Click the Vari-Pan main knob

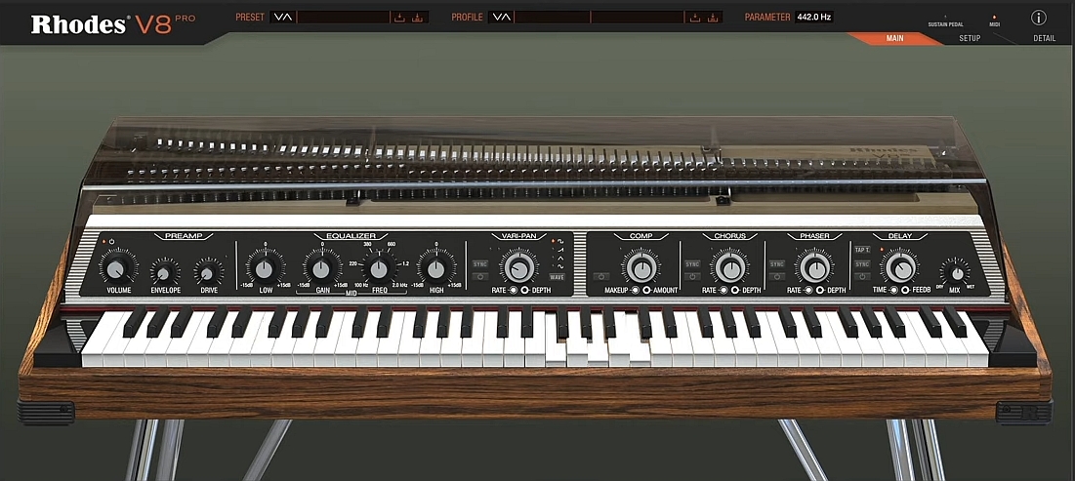pos(519,268)
